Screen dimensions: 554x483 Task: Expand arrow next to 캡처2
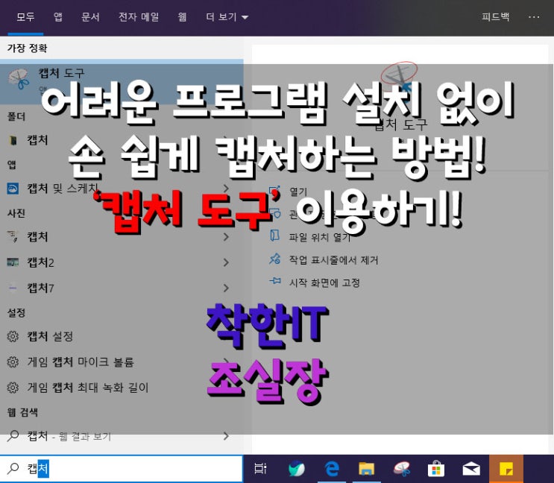[x=226, y=262]
